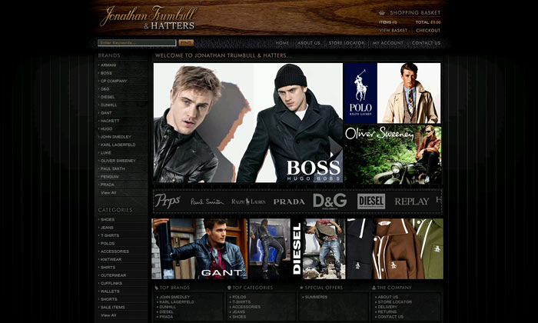
Task: Select Shirts in the Categories sidebar
Action: pos(108,268)
